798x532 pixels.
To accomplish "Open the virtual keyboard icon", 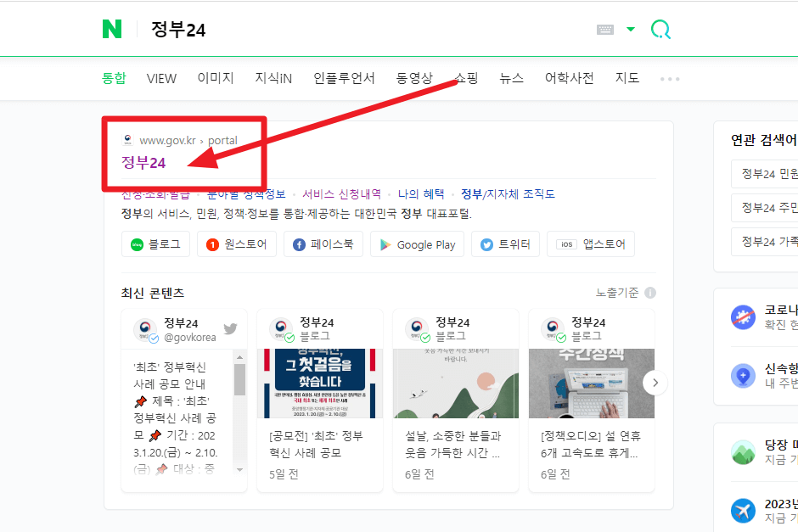I will 605,30.
